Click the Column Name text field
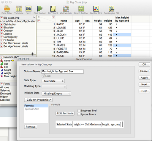The width and height of the screenshot is (152, 141). click(63, 71)
